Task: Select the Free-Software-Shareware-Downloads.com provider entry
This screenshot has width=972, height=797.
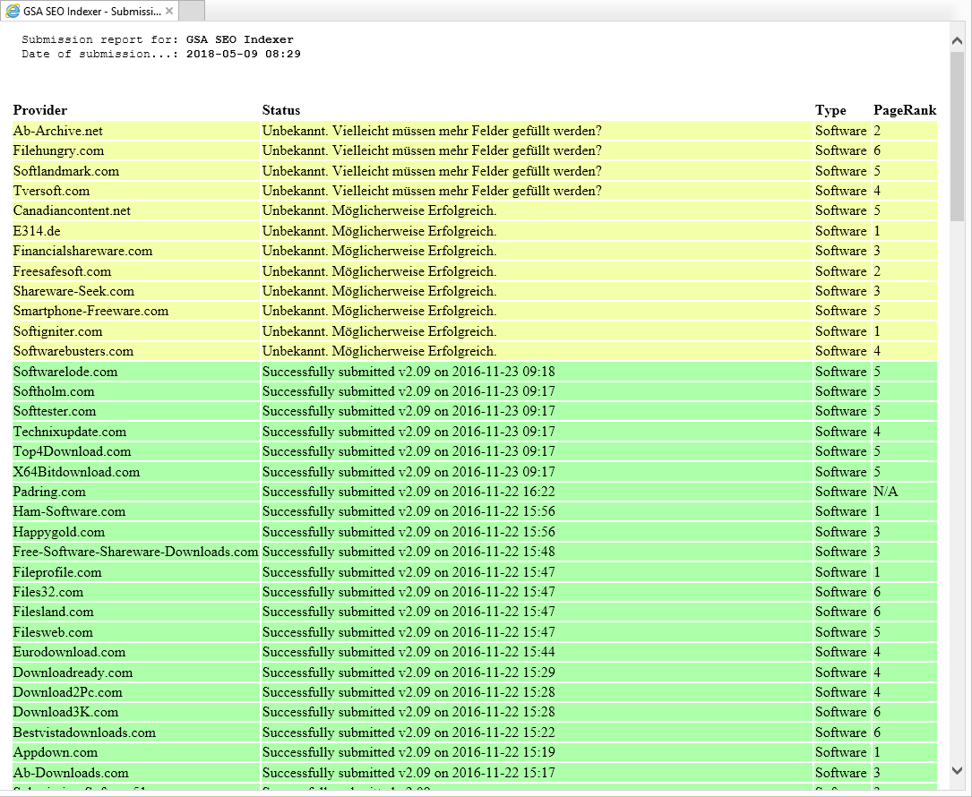Action: point(136,553)
